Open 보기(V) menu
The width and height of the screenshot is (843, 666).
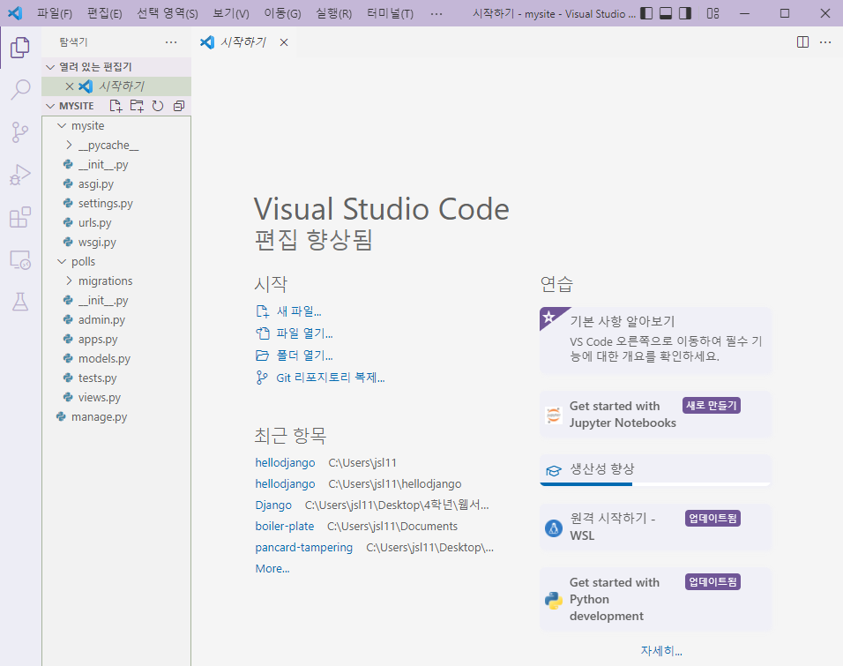click(x=231, y=13)
